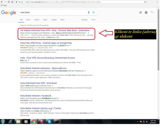Click the browser address bar URL

tap(63, 2)
